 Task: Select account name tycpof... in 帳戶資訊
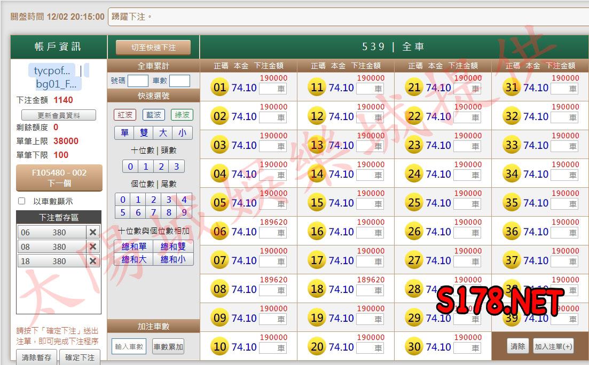pyautogui.click(x=52, y=70)
